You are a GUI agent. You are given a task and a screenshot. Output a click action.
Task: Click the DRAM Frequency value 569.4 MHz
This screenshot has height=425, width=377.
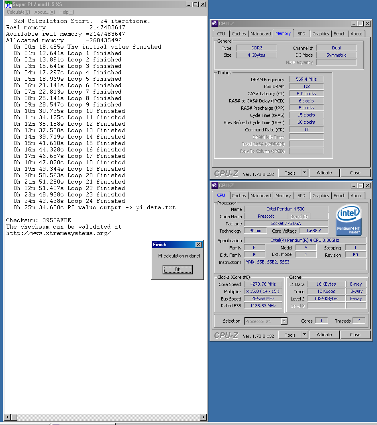(306, 79)
